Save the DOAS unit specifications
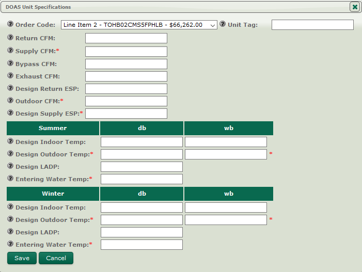 click(22, 258)
